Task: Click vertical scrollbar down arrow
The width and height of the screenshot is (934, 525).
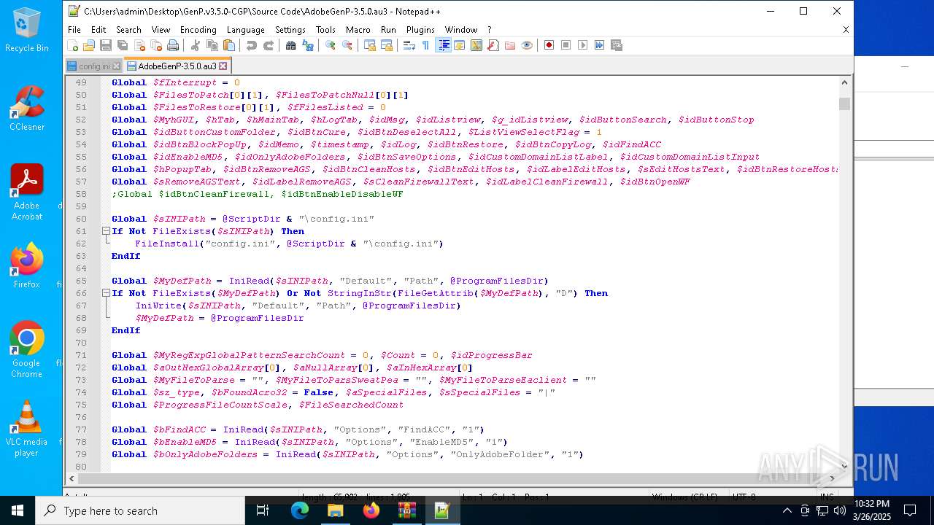Action: [x=844, y=467]
